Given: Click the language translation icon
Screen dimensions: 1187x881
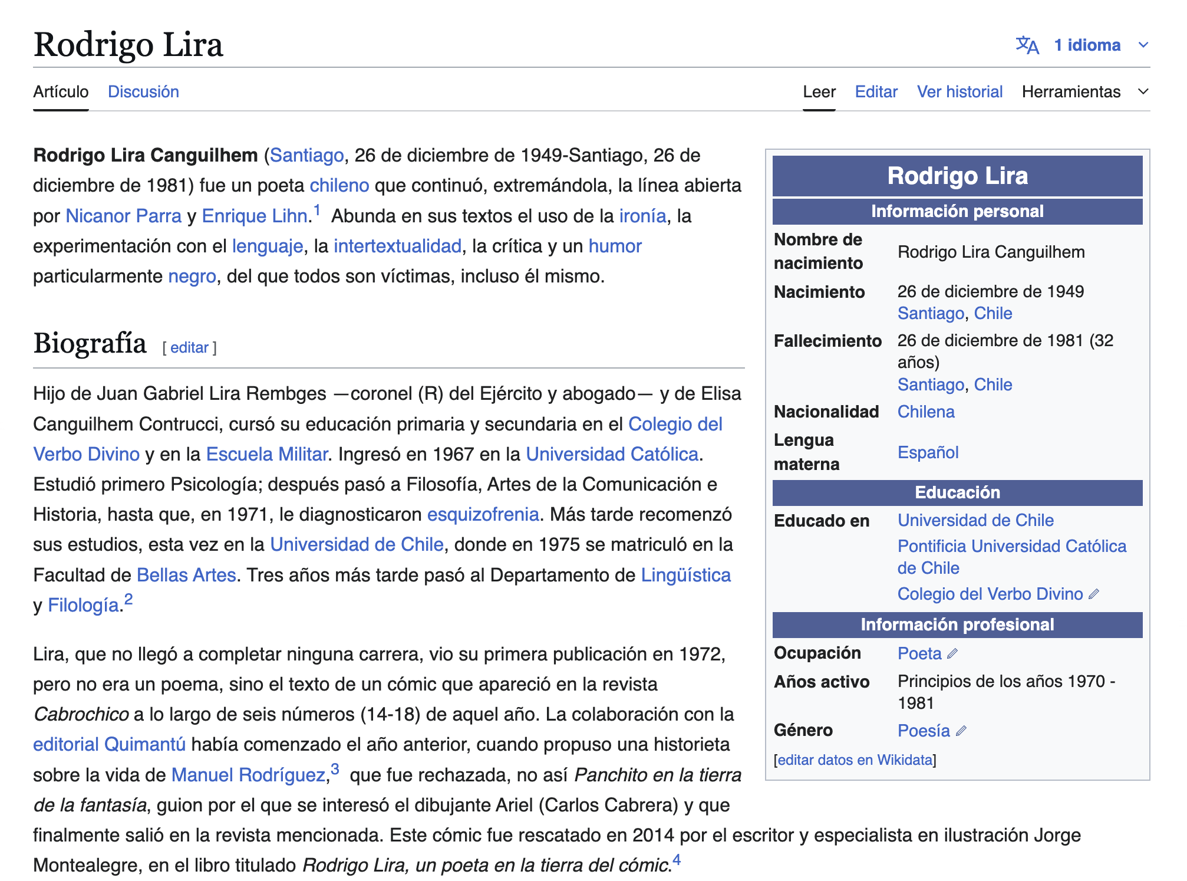Looking at the screenshot, I should pyautogui.click(x=1027, y=45).
